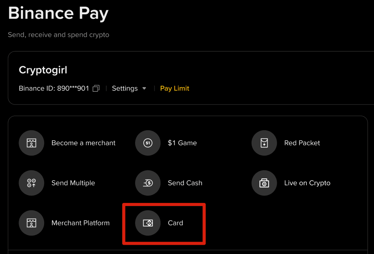
Task: Open the Send Cash icon
Action: coord(148,183)
